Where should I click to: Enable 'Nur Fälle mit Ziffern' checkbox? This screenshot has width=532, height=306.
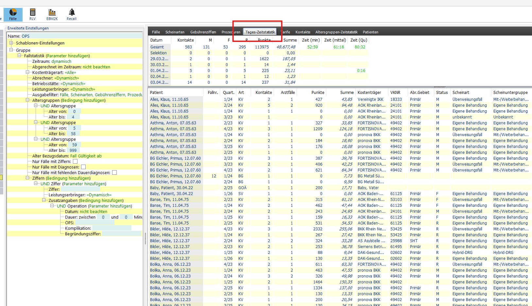pos(75,162)
